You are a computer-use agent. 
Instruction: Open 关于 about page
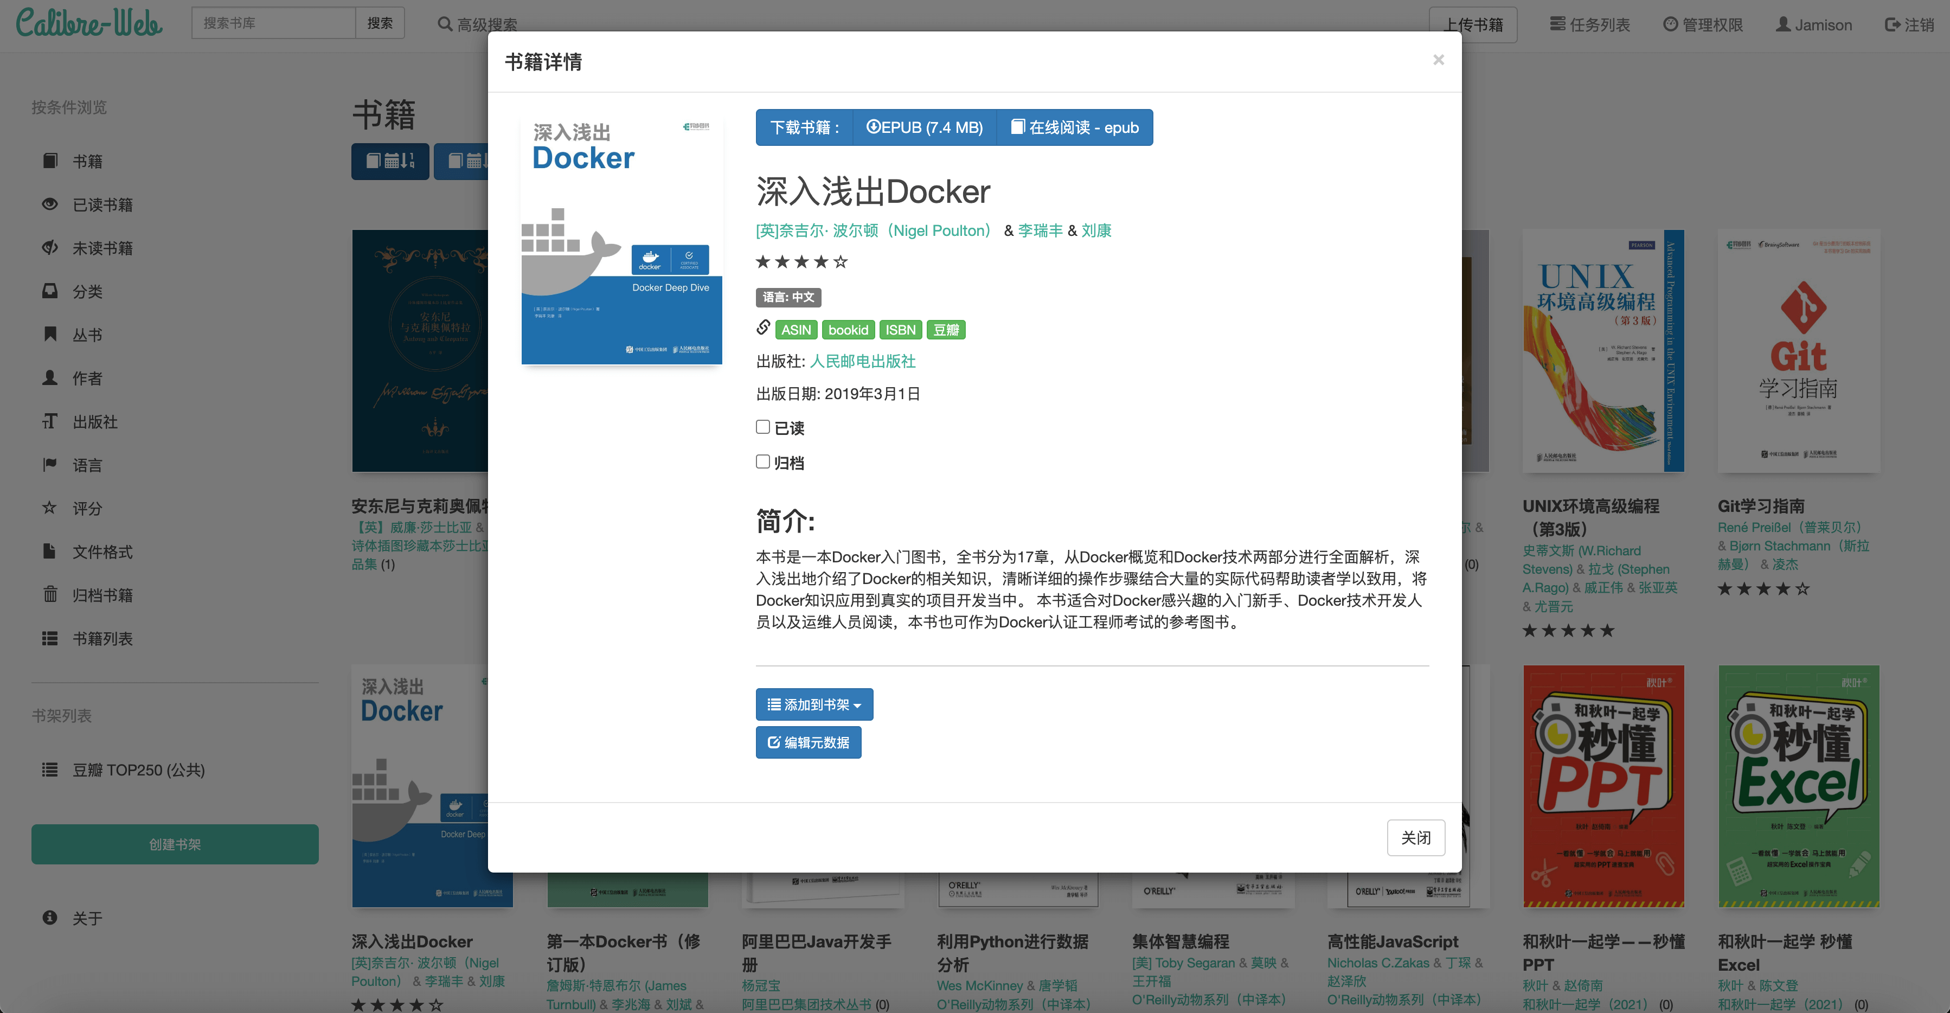click(87, 918)
